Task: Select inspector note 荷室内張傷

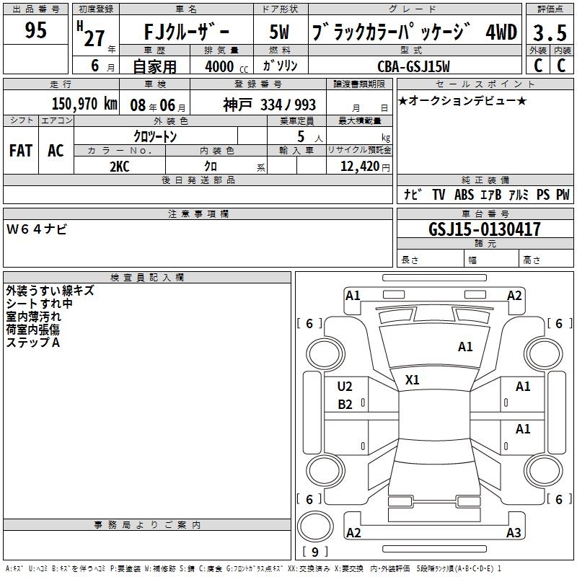Action: click(32, 330)
